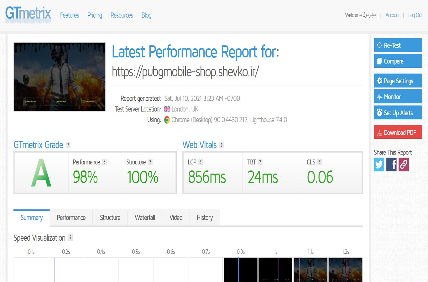Open the Account link

[393, 15]
